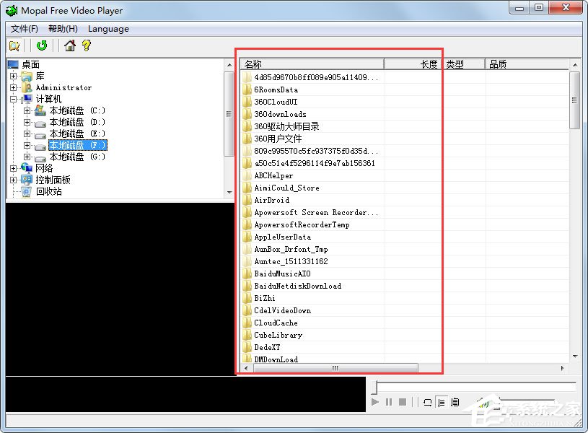Click the video seek slider track

click(x=476, y=388)
